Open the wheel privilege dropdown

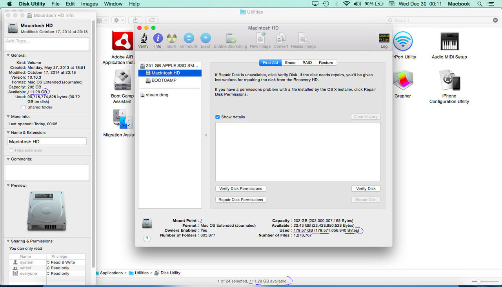[58, 268]
